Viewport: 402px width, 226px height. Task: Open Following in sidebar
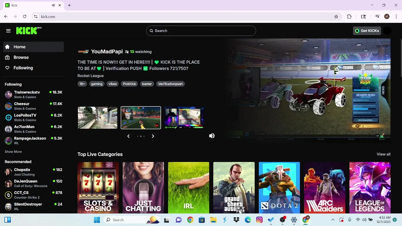[x=34, y=68]
